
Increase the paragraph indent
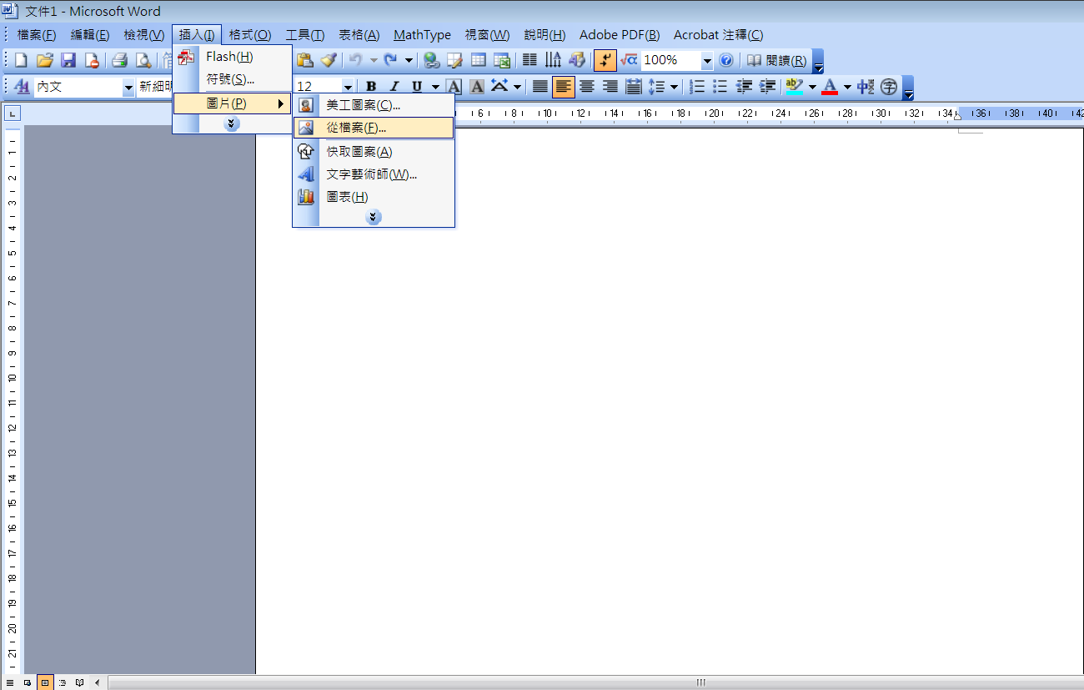pos(768,86)
